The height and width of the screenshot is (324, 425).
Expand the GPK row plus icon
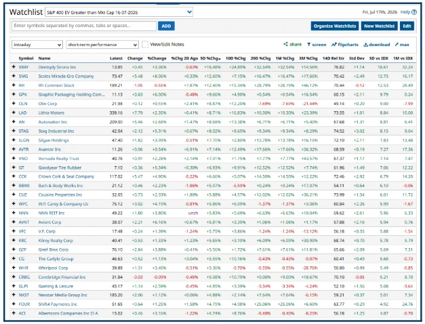14,94
